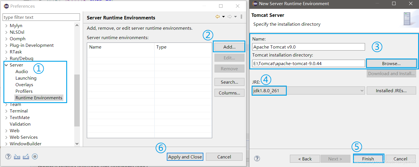Select Overlays under Server
This screenshot has height=167, width=419.
click(24, 85)
